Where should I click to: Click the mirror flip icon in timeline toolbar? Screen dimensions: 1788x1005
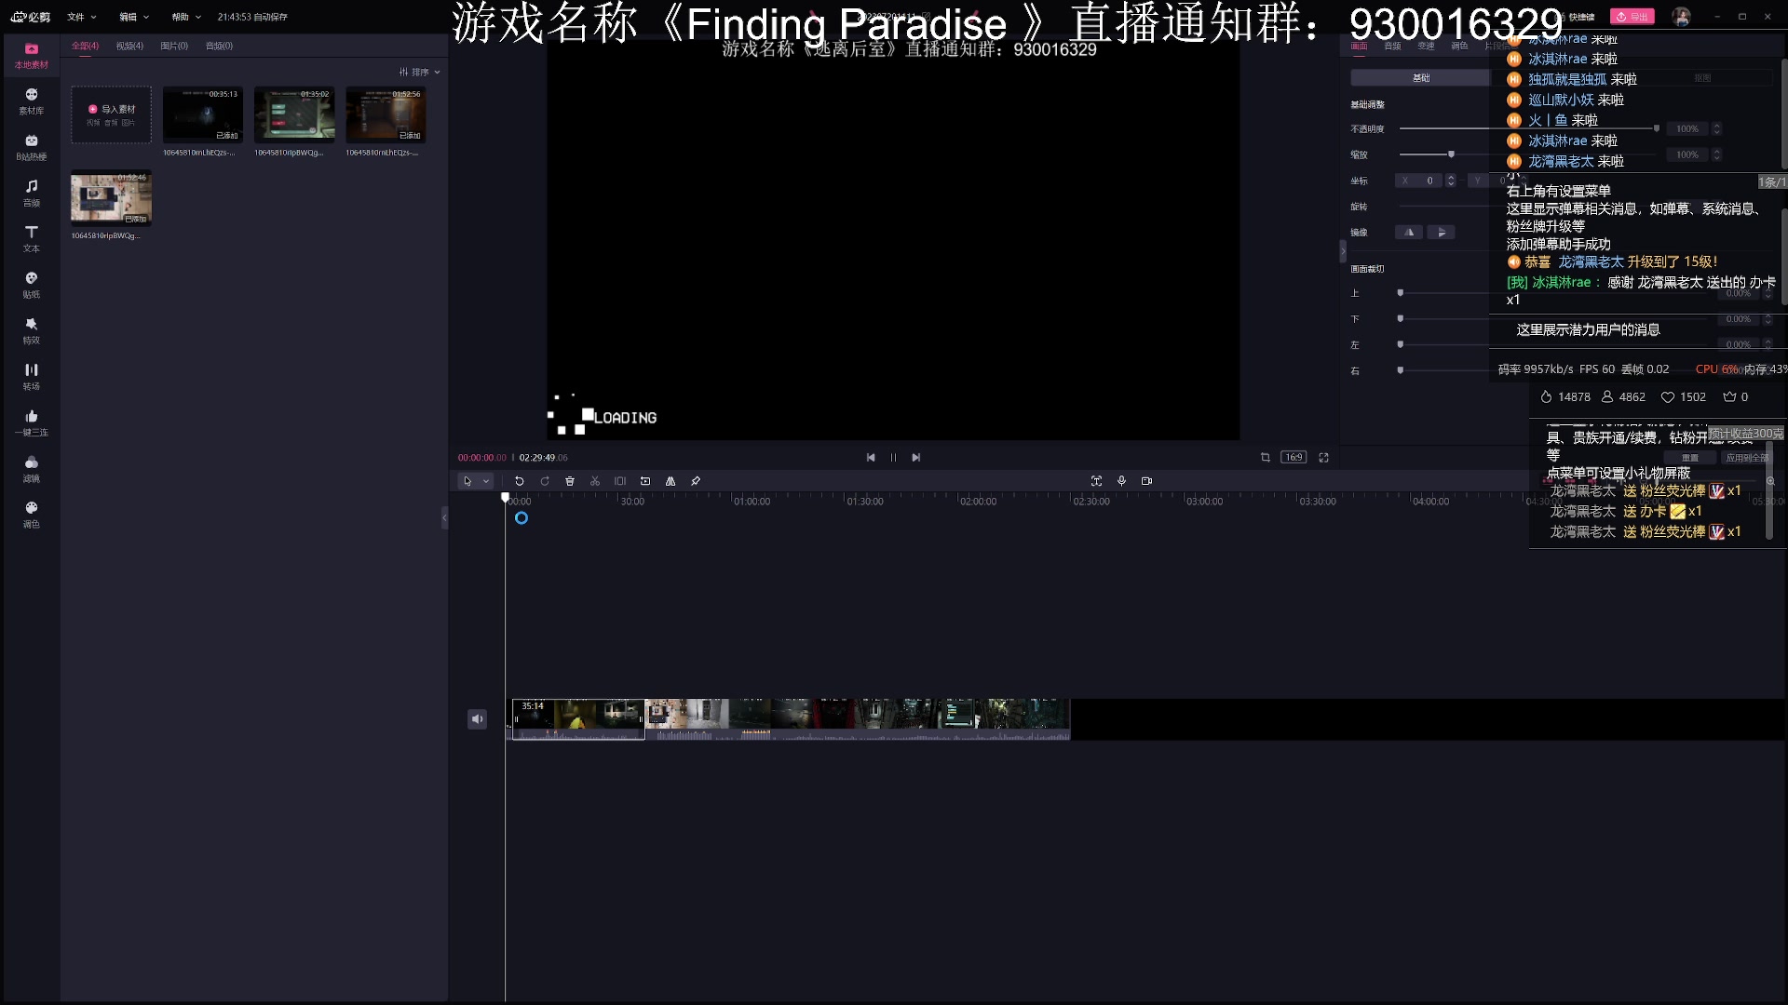[670, 481]
